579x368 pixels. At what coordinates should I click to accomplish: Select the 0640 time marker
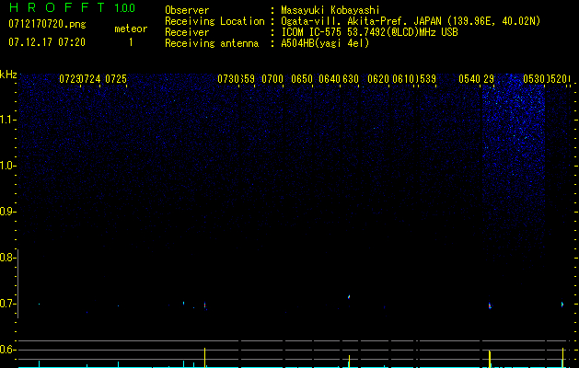(330, 79)
